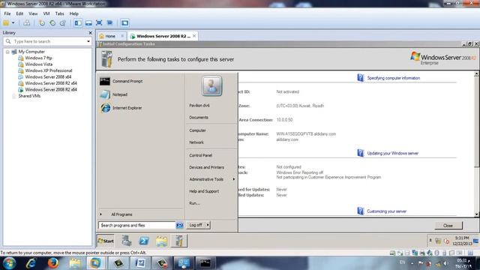Image resolution: width=480 pixels, height=270 pixels.
Task: Launch Windows PowerShell from the guest taskbar
Action: [x=144, y=241]
